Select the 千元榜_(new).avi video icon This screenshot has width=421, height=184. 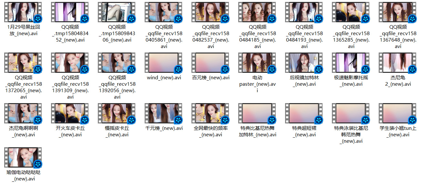[163, 113]
